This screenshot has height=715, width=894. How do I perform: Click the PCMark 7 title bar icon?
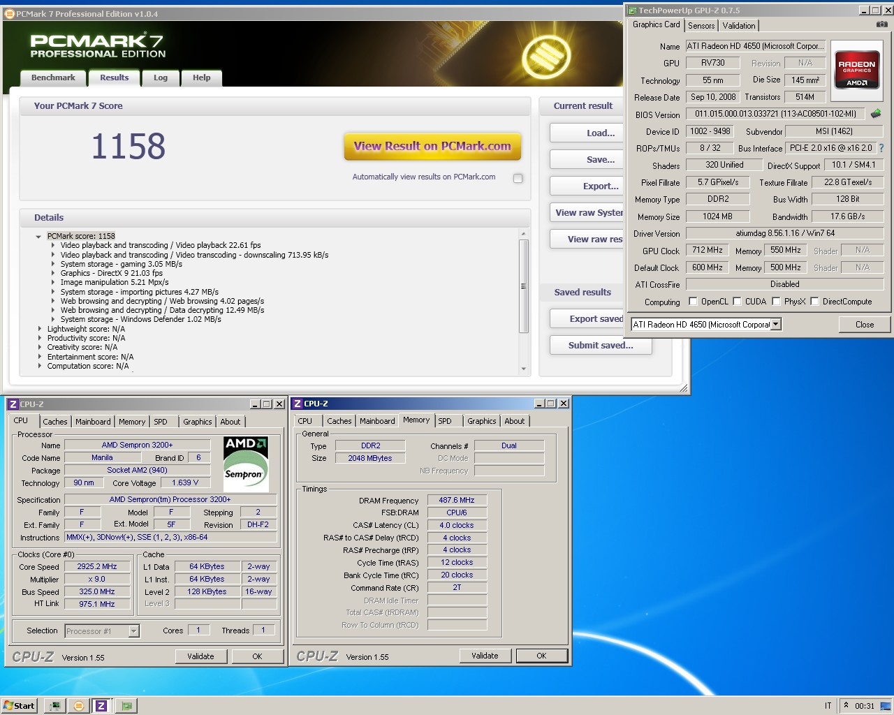coord(9,13)
